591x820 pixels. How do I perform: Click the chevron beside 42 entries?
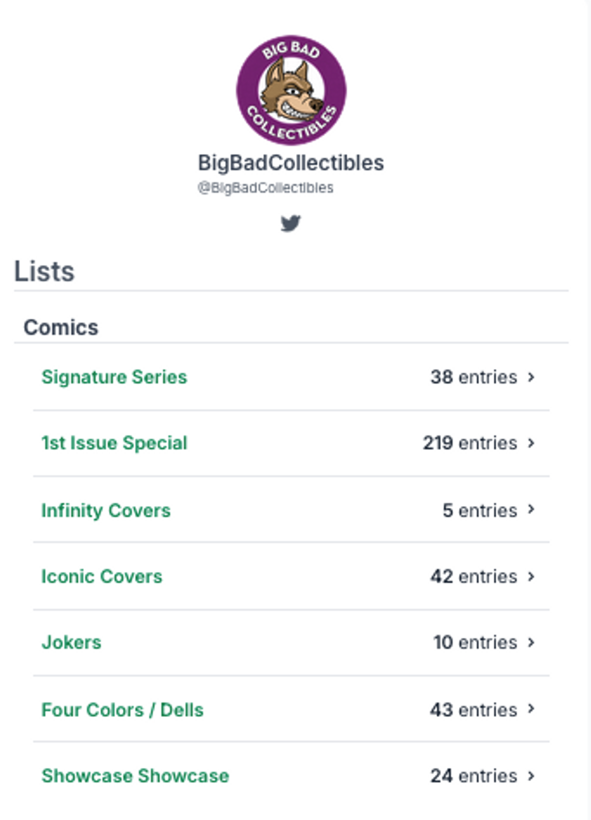[x=531, y=577]
